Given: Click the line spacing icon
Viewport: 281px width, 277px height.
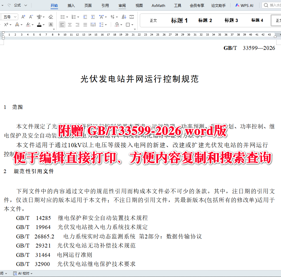Looking at the screenshot, I should (101, 25).
